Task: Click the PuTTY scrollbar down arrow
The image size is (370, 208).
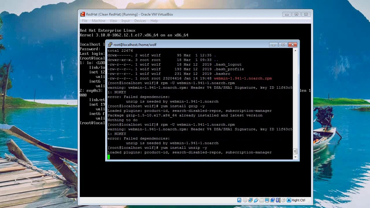Action: (295, 157)
